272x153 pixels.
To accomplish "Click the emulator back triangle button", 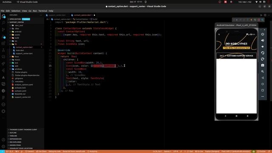I will pos(263,78).
